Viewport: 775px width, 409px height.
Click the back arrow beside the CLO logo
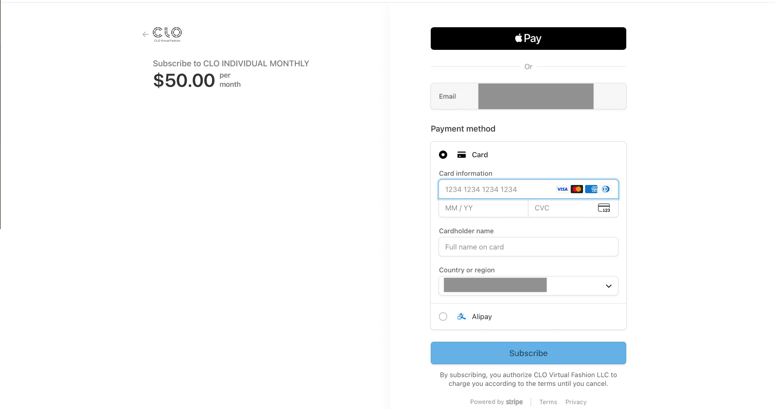[x=145, y=34]
